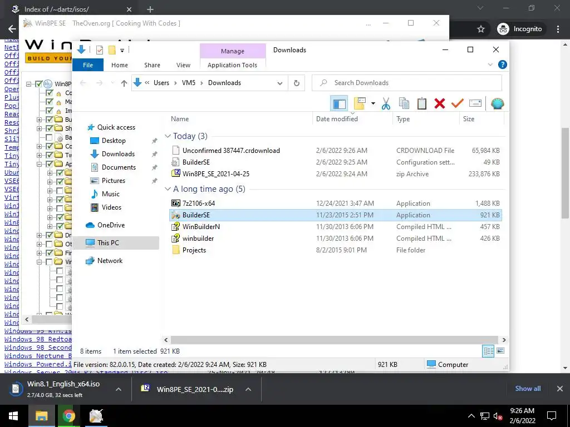Viewport: 570px width, 427px height.
Task: Open the folder options toolbar icon
Action: (x=360, y=103)
